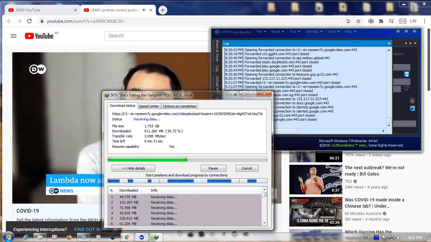Switch to Options on completion tab
Image resolution: width=431 pixels, height=242 pixels.
pos(180,106)
